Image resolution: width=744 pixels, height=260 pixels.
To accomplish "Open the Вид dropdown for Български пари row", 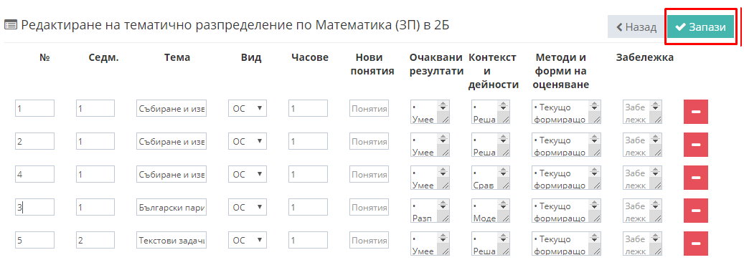I will click(x=248, y=207).
